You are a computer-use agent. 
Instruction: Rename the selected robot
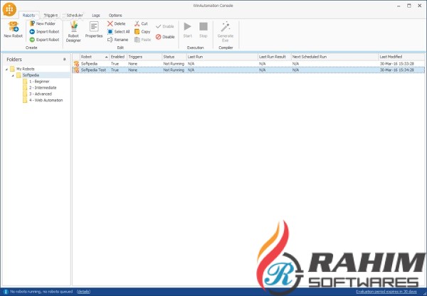click(x=117, y=40)
